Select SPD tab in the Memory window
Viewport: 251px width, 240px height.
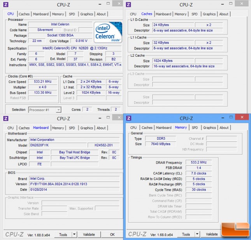(195, 128)
